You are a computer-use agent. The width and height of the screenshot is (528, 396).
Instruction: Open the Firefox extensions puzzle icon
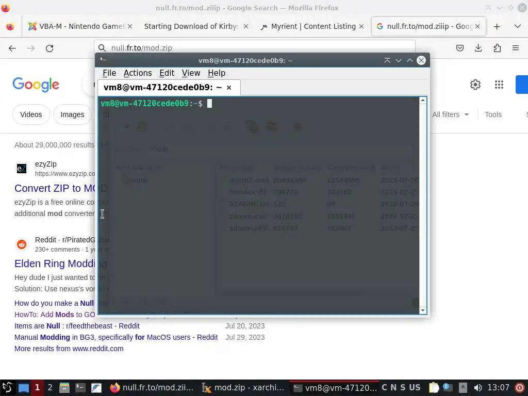click(497, 48)
